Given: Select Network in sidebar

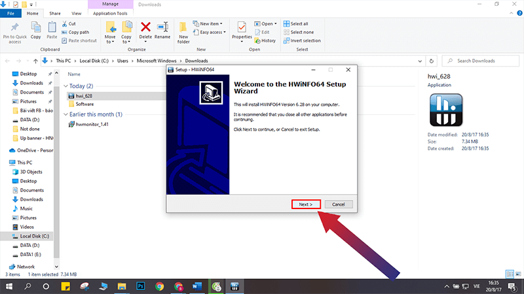Looking at the screenshot, I should (26, 267).
